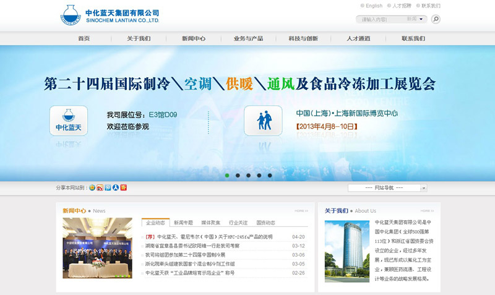Switch to the 媒体聚焦 news tab
This screenshot has height=295, width=495.
pos(210,223)
